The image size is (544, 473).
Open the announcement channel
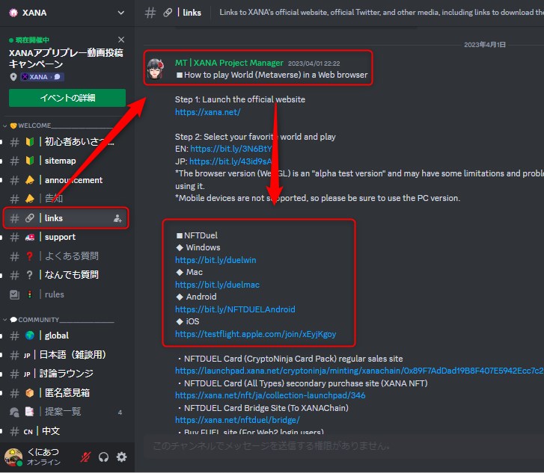coord(66,180)
